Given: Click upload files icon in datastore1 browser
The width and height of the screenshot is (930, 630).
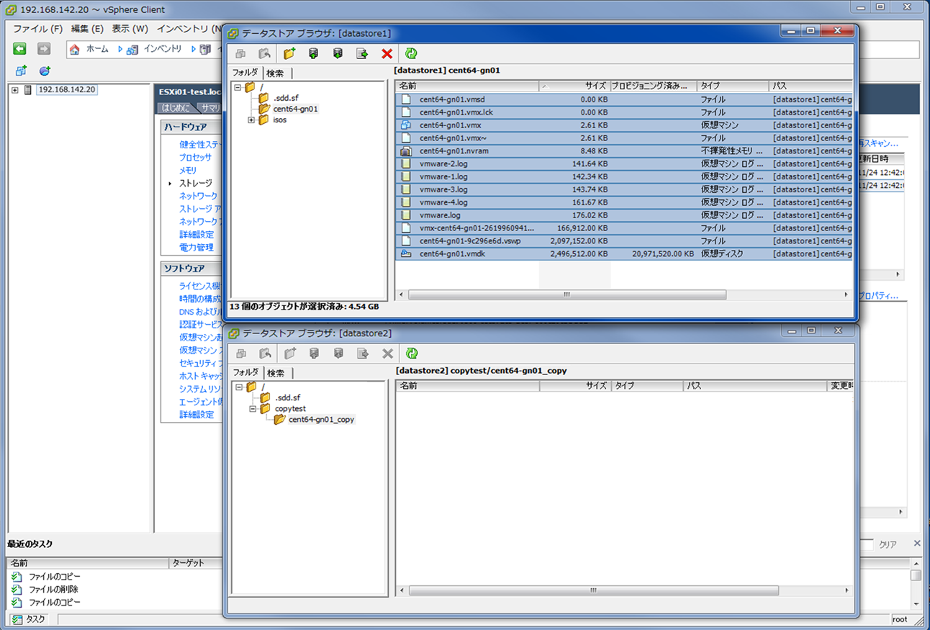Looking at the screenshot, I should tap(313, 53).
